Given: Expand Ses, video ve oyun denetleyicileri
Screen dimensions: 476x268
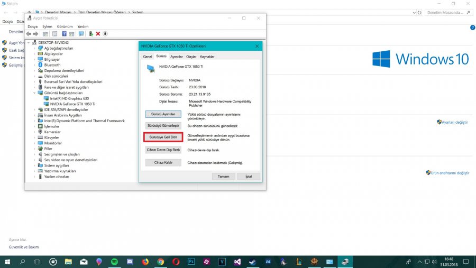Looking at the screenshot, I should 34,160.
